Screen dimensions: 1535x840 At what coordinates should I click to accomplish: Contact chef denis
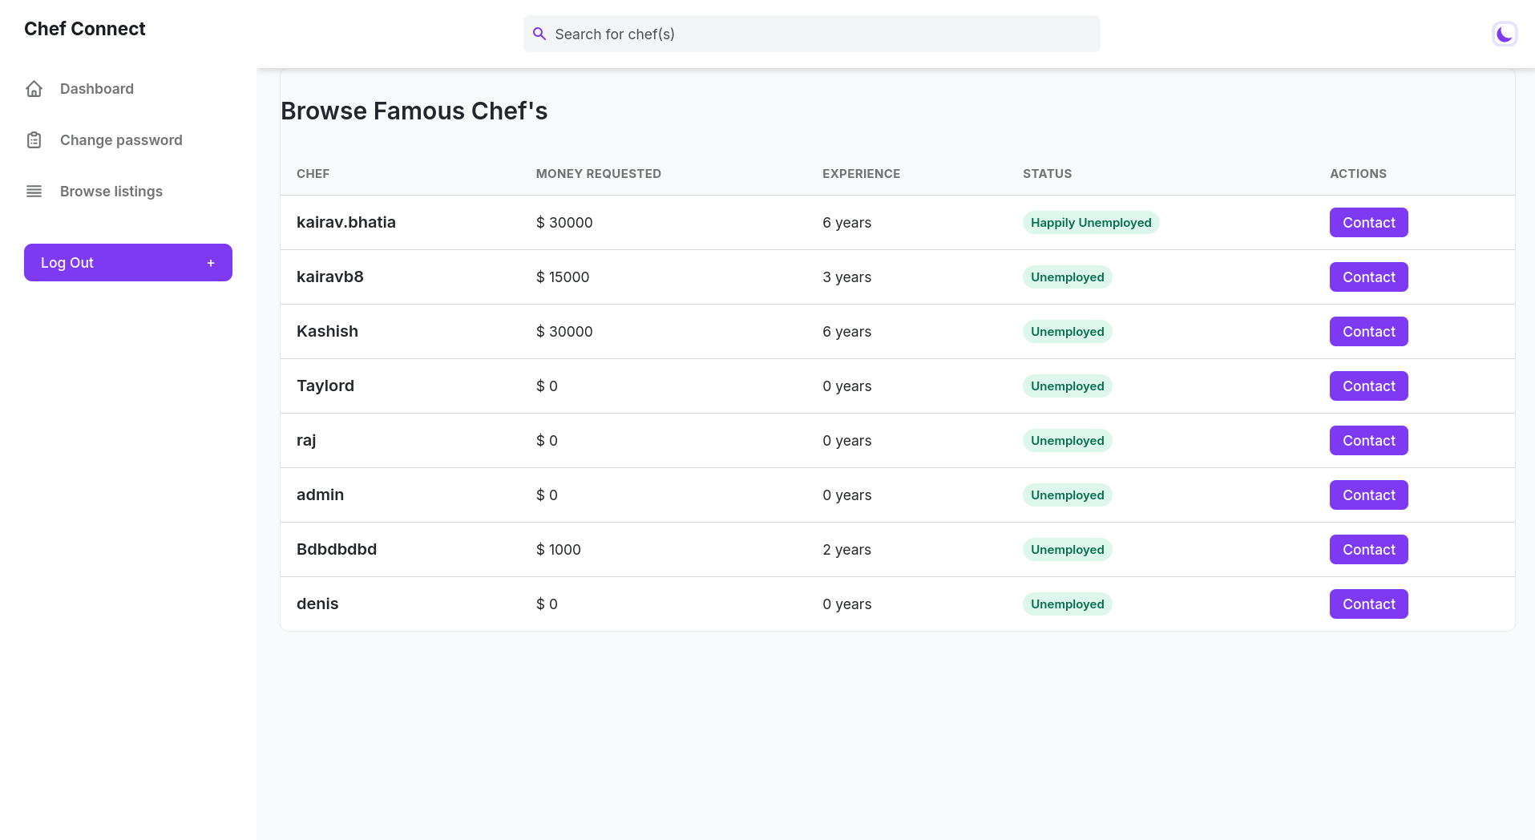click(x=1368, y=604)
